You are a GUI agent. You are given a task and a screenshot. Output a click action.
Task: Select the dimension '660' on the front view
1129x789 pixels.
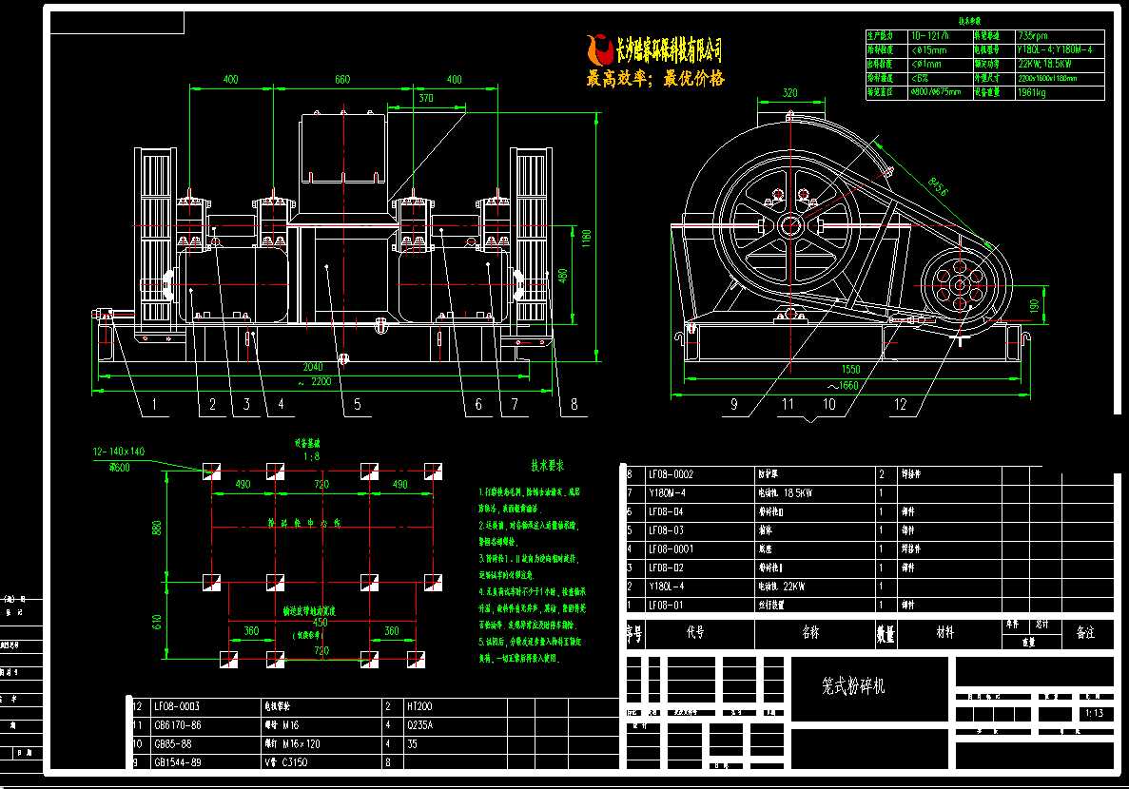click(x=342, y=79)
